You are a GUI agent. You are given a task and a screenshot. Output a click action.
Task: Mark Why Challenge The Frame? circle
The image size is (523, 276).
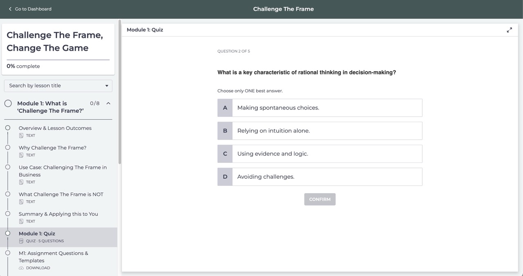[8, 147]
